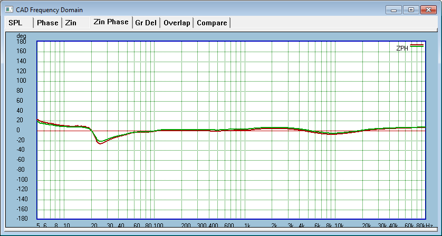The width and height of the screenshot is (442, 236).
Task: Click the 100 frequency axis label
Action: 159,225
